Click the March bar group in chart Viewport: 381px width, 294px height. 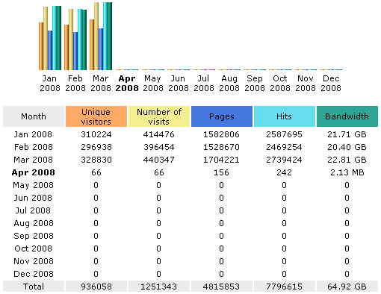(101, 36)
